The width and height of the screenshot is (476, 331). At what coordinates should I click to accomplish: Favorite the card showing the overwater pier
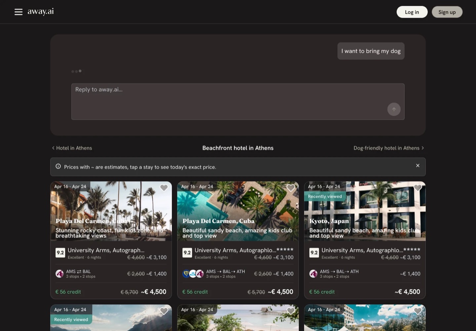click(x=291, y=311)
